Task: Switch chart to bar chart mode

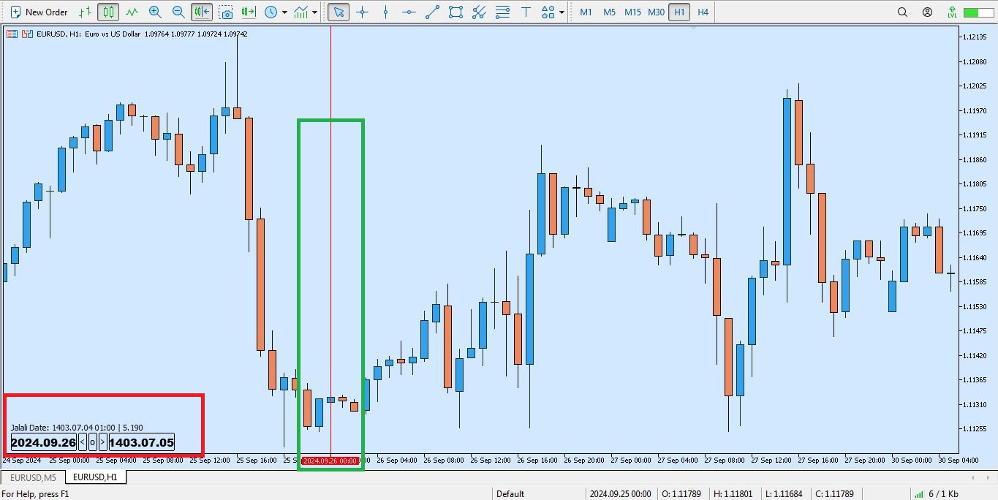Action: [x=86, y=12]
